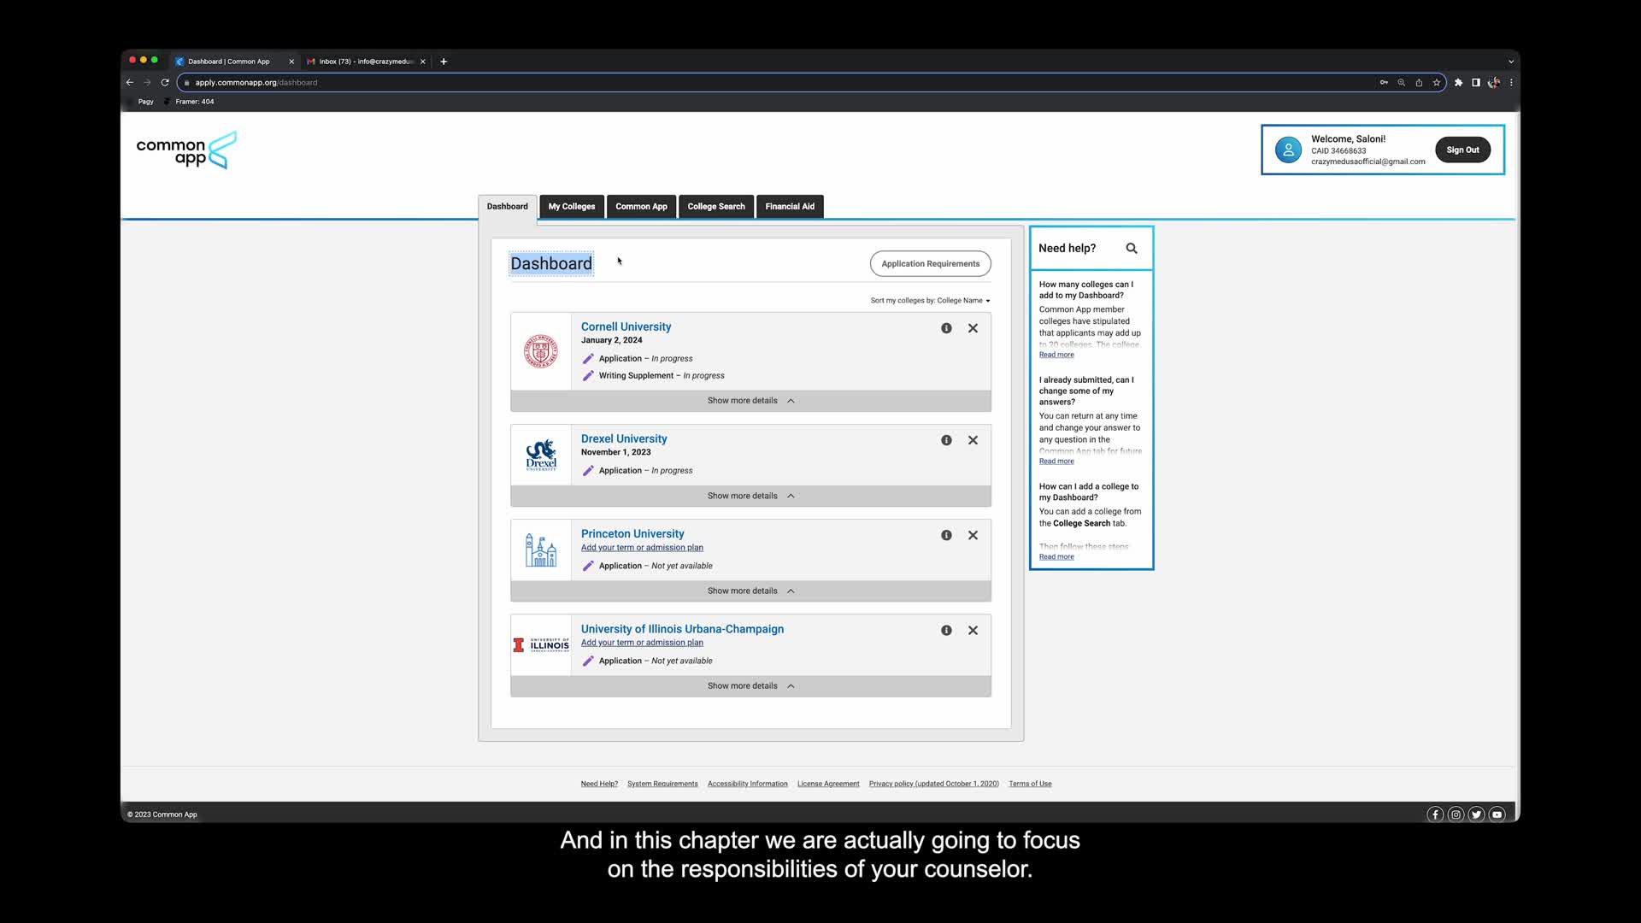Click the Sign Out button
Image resolution: width=1641 pixels, height=923 pixels.
pos(1462,150)
